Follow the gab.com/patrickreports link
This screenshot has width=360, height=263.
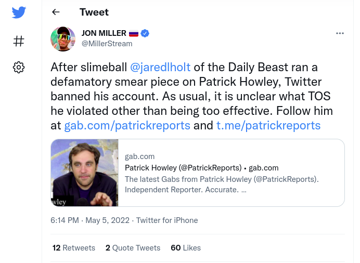pyautogui.click(x=127, y=125)
